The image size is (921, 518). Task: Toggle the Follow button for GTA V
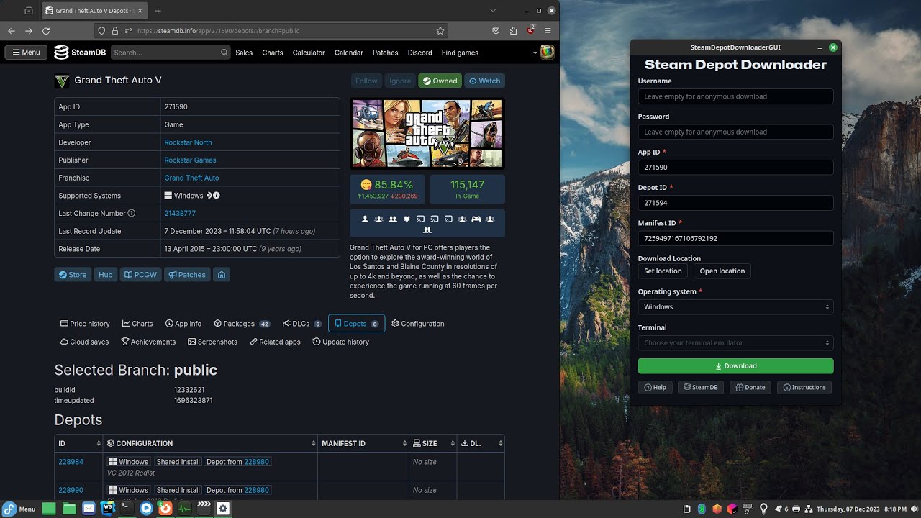click(x=366, y=81)
